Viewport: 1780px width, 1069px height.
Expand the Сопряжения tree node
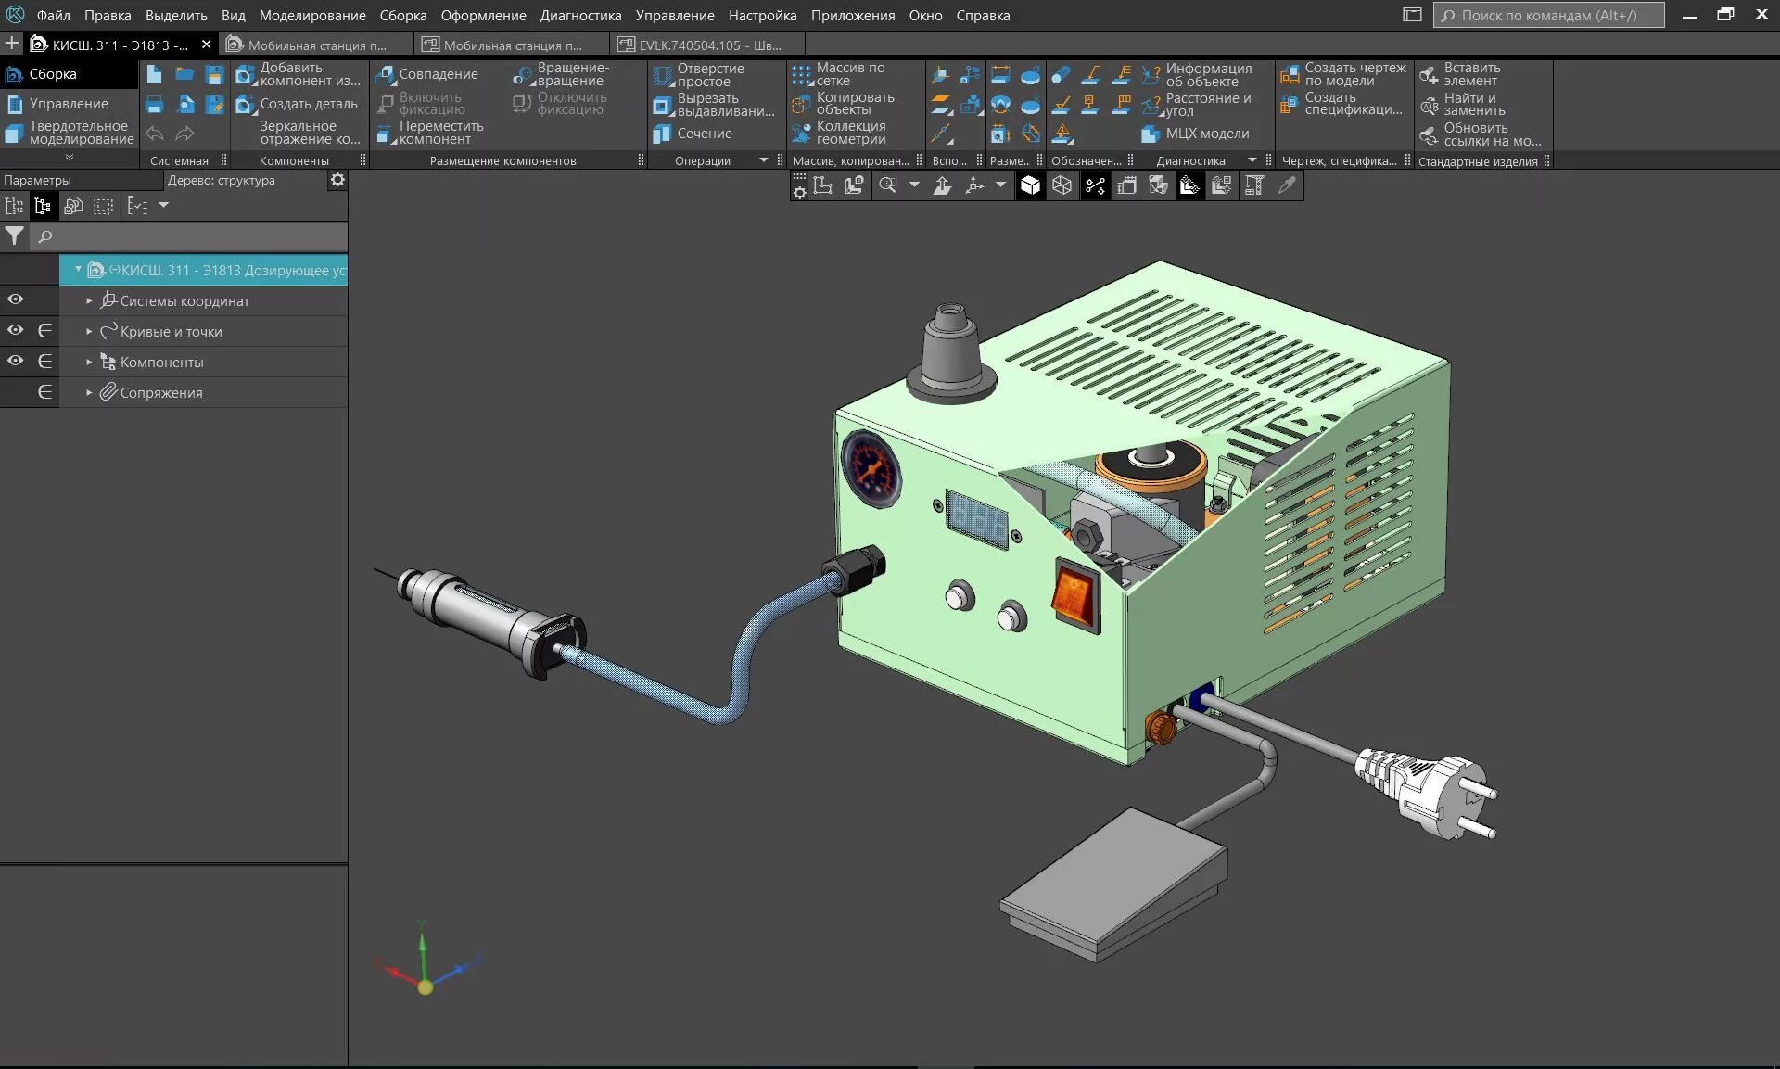click(x=89, y=393)
